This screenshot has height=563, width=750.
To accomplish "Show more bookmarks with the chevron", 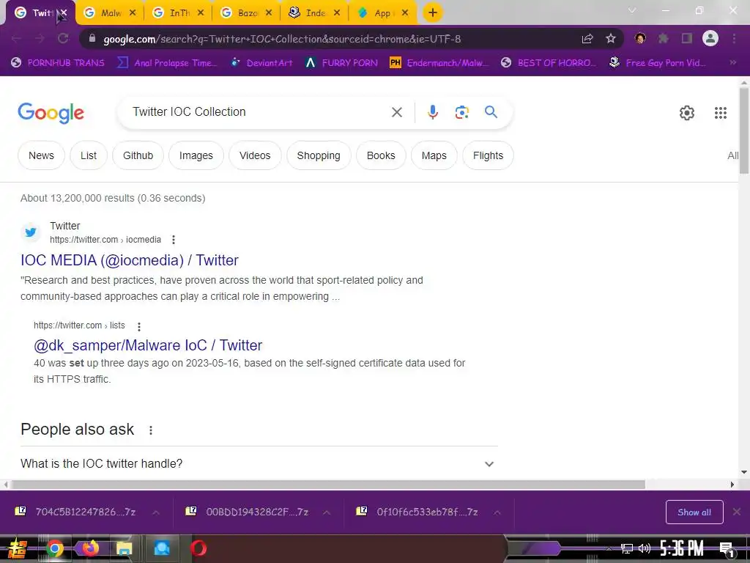I will (732, 62).
